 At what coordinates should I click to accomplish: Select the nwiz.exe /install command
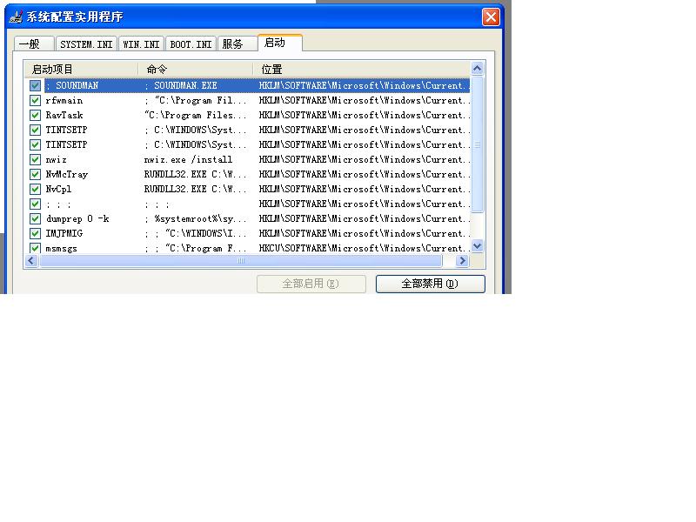tap(188, 160)
